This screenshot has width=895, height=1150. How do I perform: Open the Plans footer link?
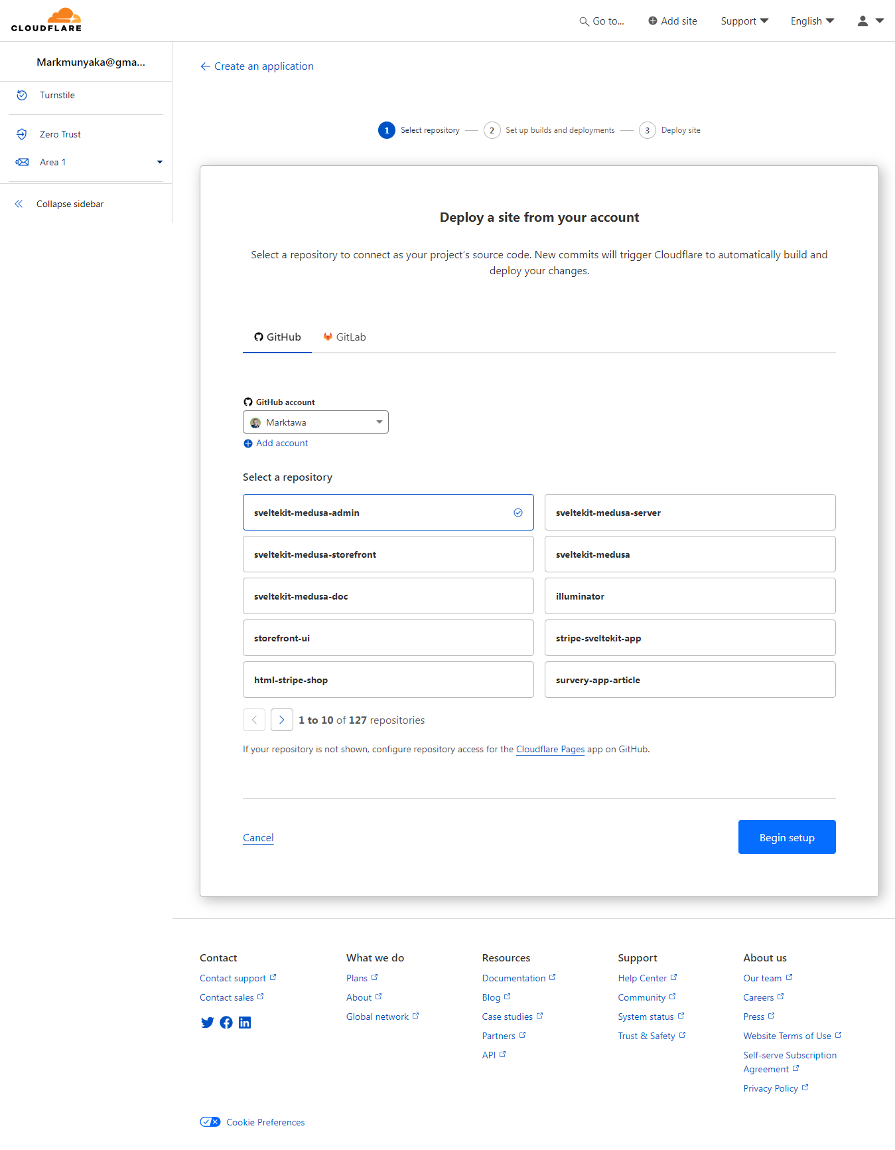pos(362,978)
